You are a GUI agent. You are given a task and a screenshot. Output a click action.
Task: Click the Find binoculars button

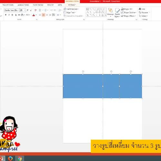[x=142, y=9]
